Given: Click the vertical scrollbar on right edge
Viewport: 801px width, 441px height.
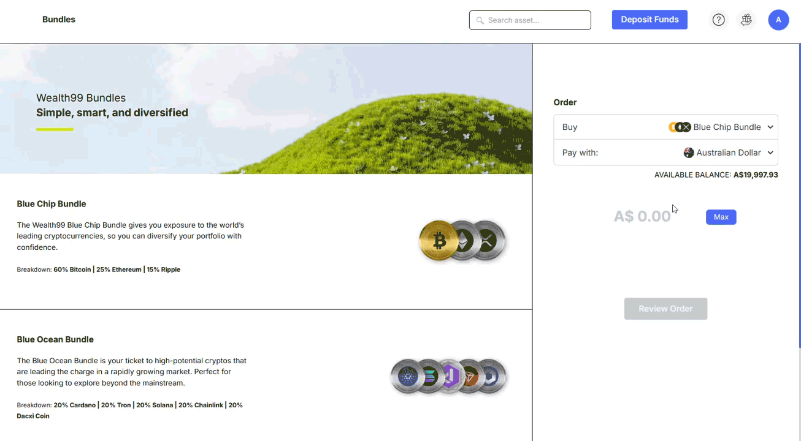Looking at the screenshot, I should click(799, 196).
